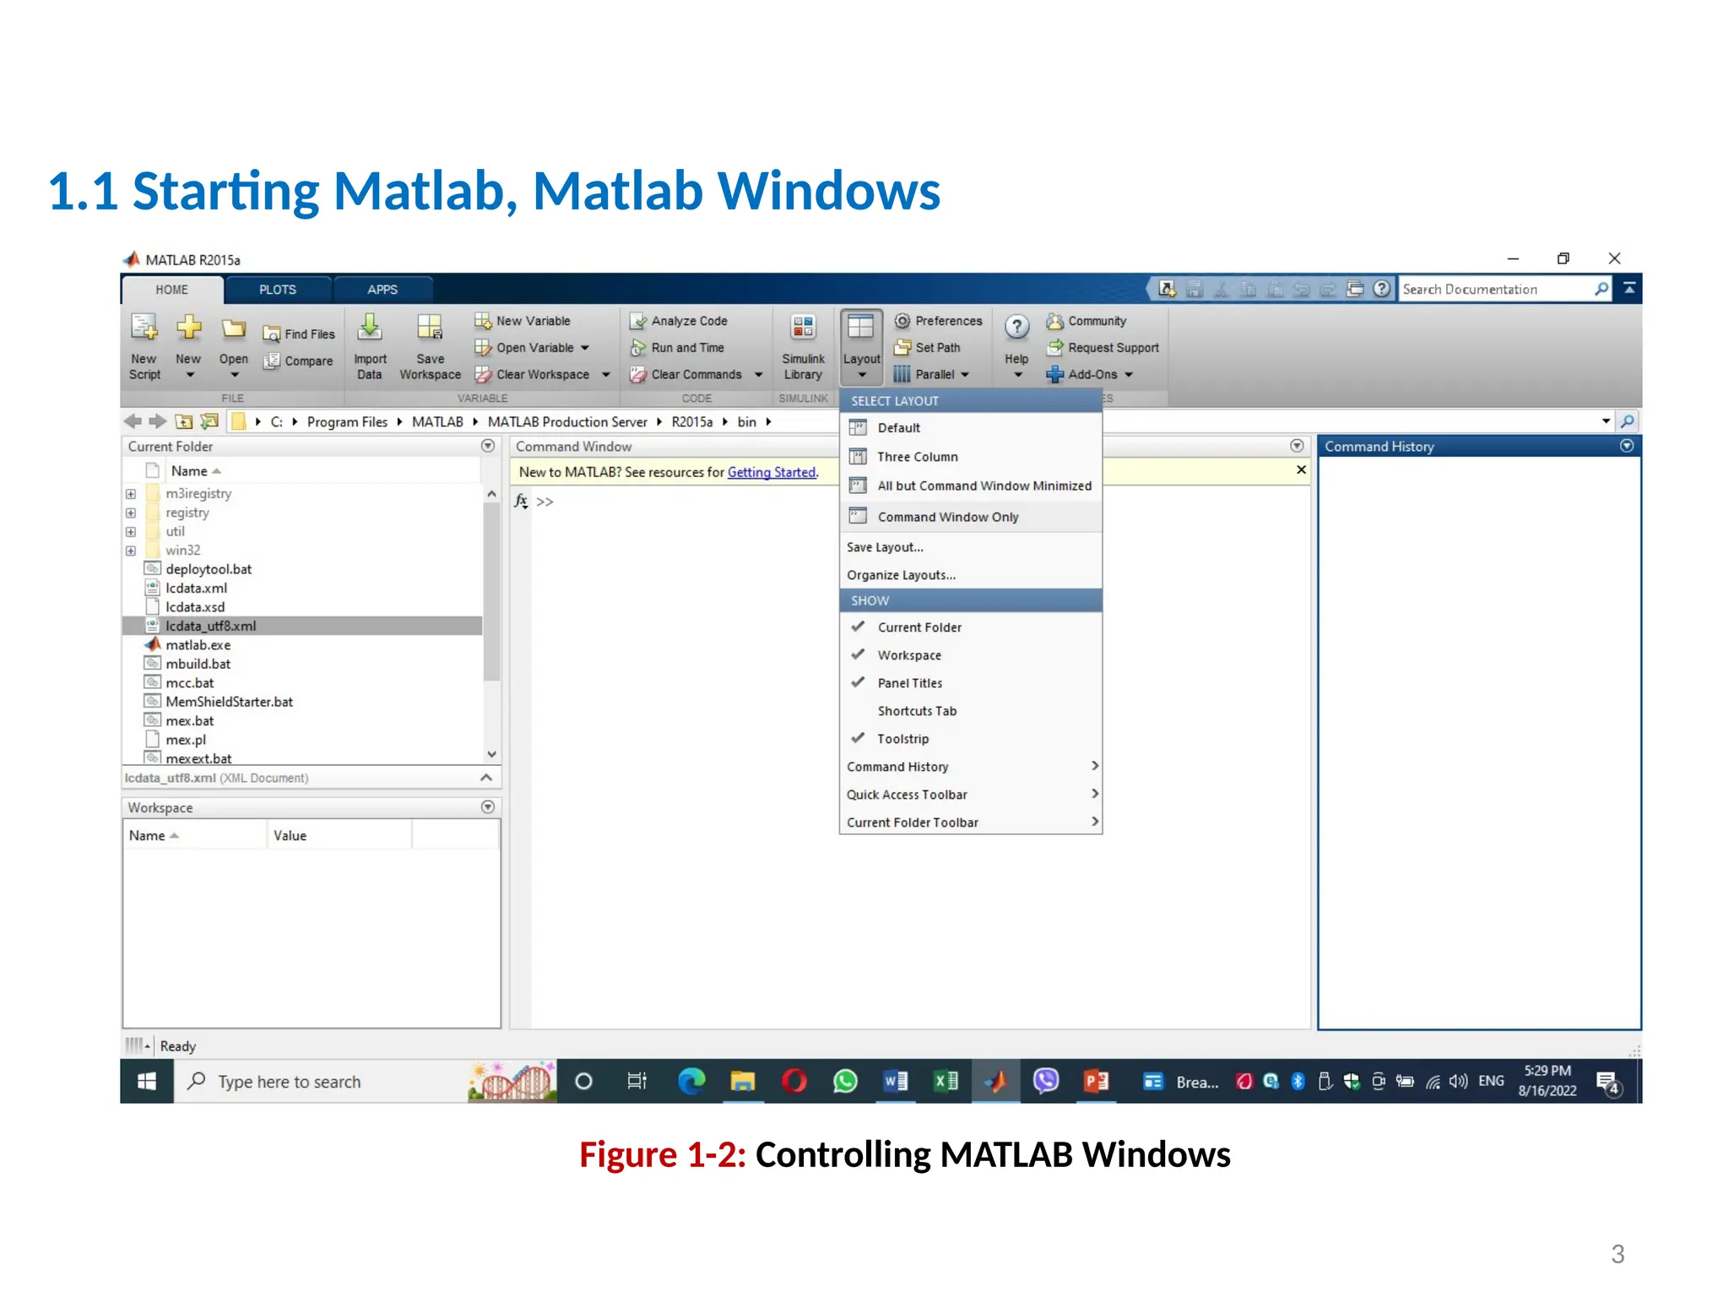Close the Getting Started banner
Image resolution: width=1729 pixels, height=1297 pixels.
[x=1301, y=469]
